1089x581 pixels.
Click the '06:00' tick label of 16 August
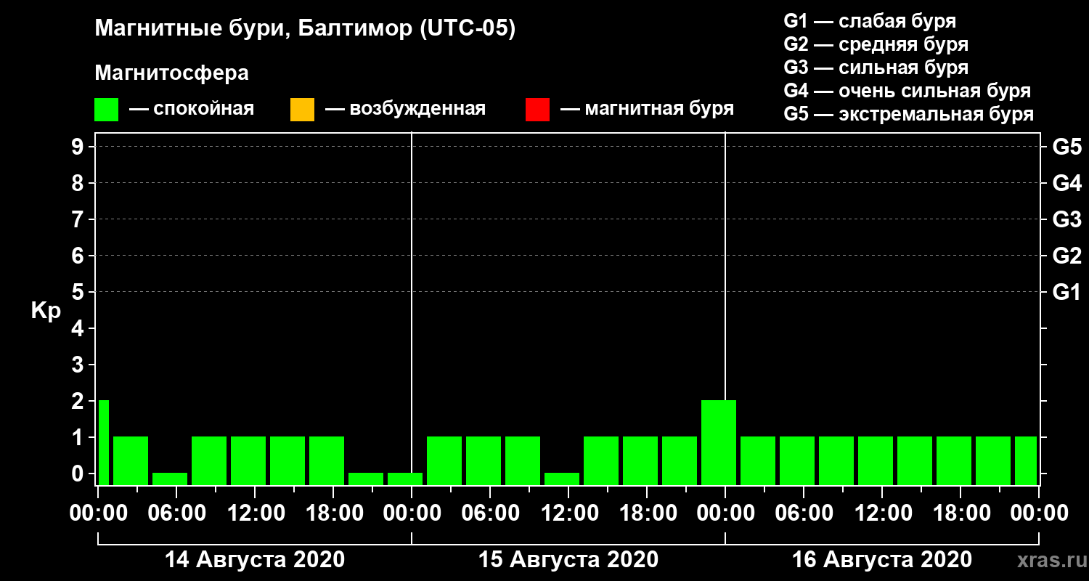pos(804,513)
